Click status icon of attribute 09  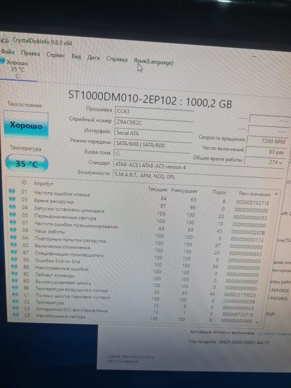click(13, 229)
